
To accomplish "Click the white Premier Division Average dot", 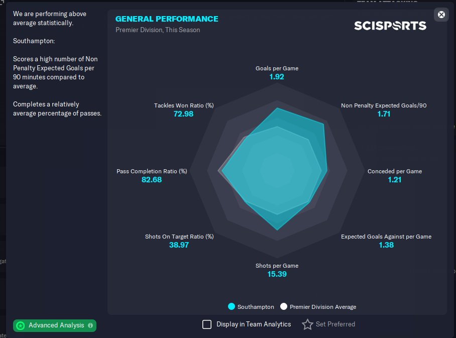I will (284, 306).
